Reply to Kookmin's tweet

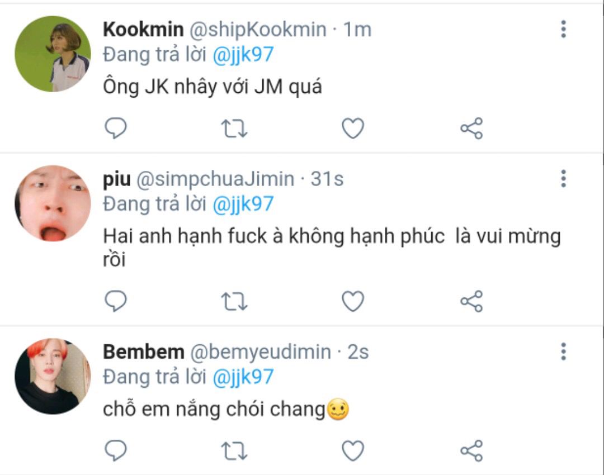tap(116, 129)
